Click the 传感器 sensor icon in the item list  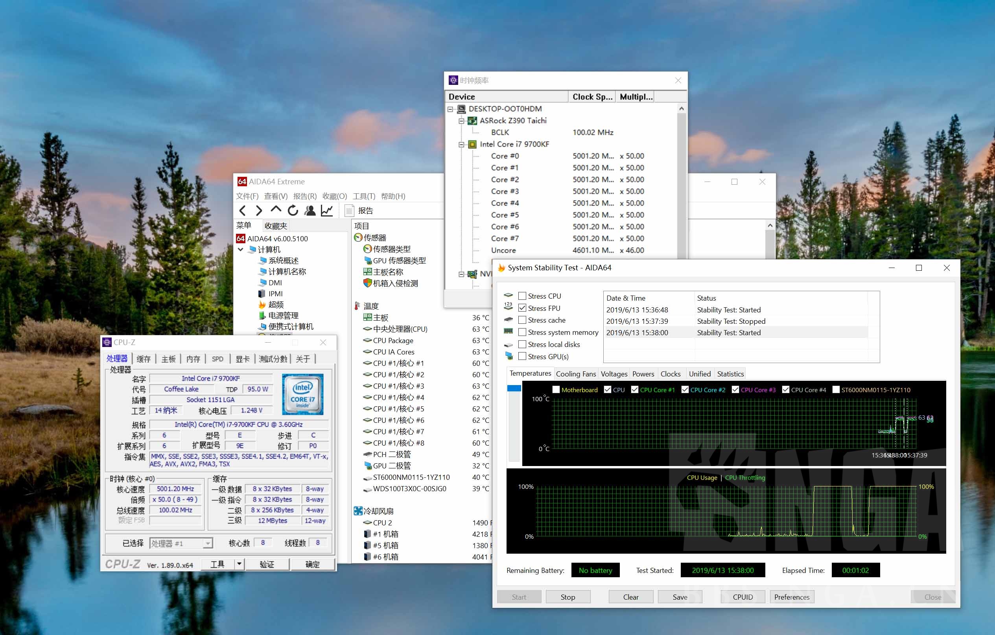358,237
